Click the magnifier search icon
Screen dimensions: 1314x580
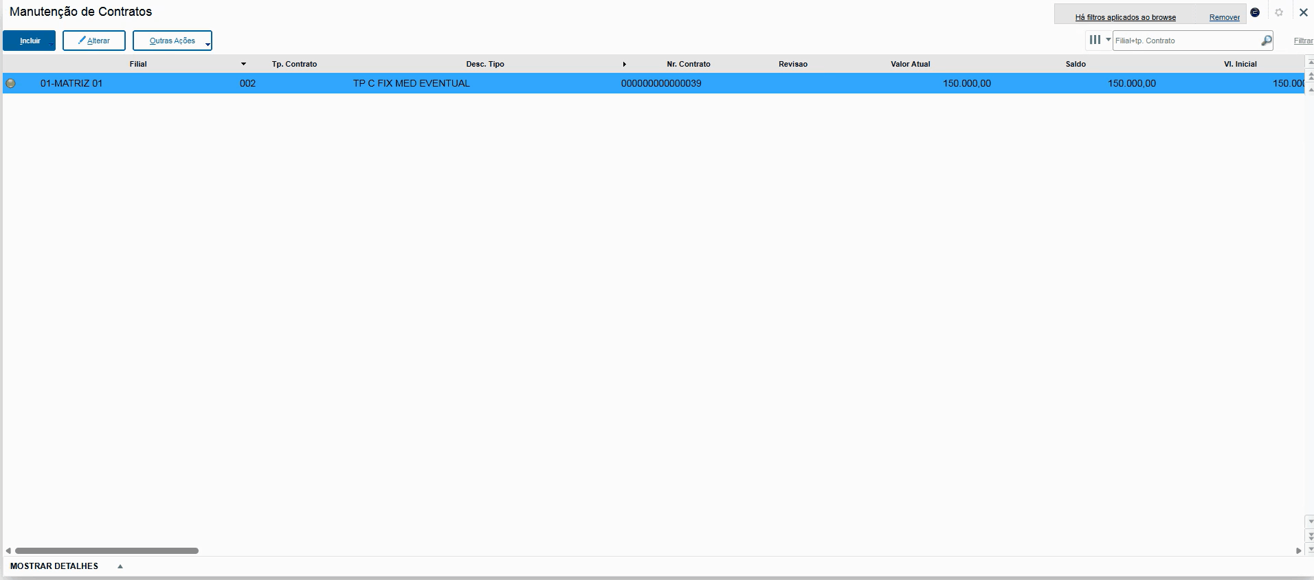click(x=1266, y=41)
